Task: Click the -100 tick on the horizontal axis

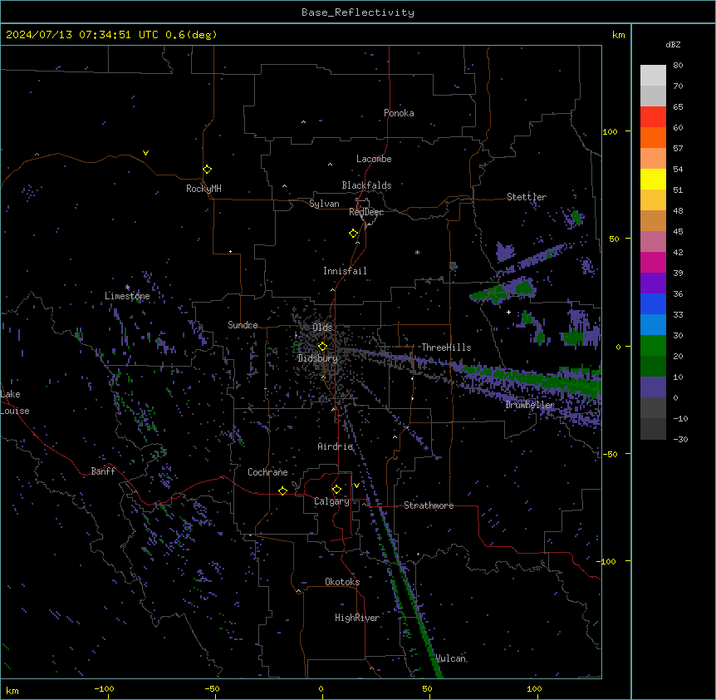Action: coord(104,688)
